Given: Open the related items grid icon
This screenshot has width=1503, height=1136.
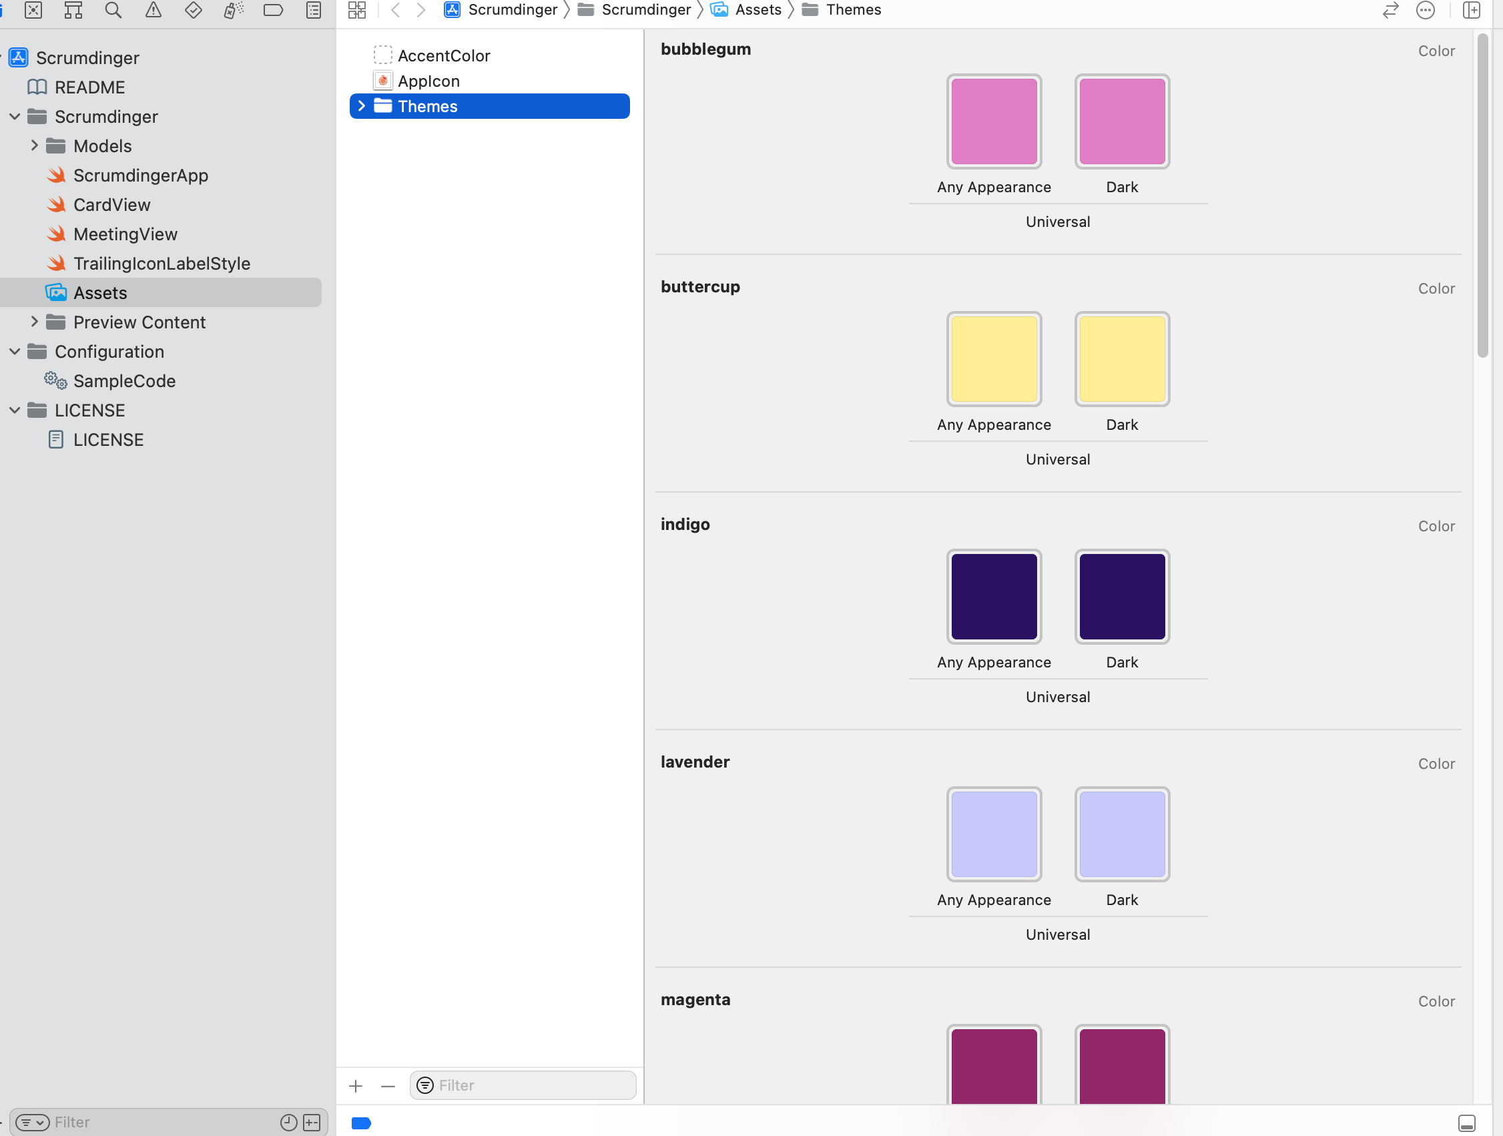Looking at the screenshot, I should pos(356,10).
